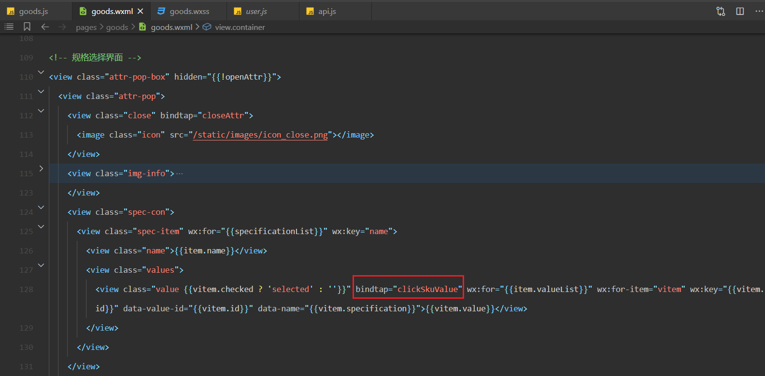This screenshot has height=376, width=765.
Task: Open the editor more actions ellipsis
Action: point(759,11)
